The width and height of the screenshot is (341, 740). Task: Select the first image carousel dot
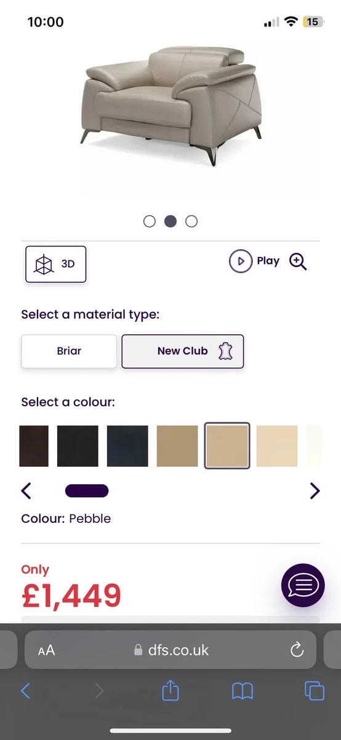pos(150,221)
